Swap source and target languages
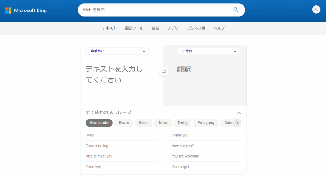The image size is (326, 179). click(x=164, y=72)
